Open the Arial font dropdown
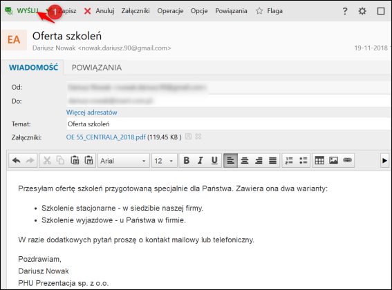Image resolution: width=392 pixels, height=290 pixels. [x=124, y=161]
